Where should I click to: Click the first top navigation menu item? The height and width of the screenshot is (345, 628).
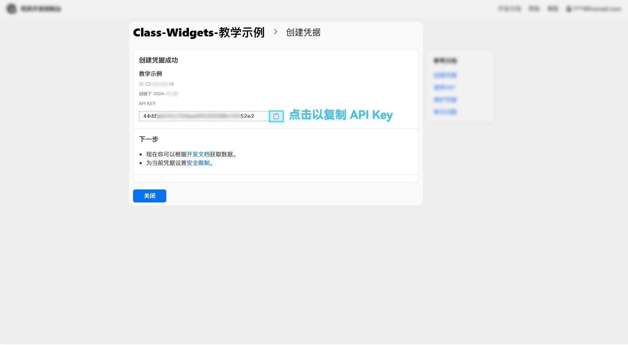click(x=510, y=8)
